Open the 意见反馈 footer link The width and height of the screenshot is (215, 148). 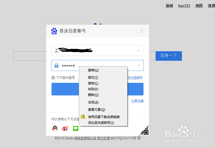[103, 138]
